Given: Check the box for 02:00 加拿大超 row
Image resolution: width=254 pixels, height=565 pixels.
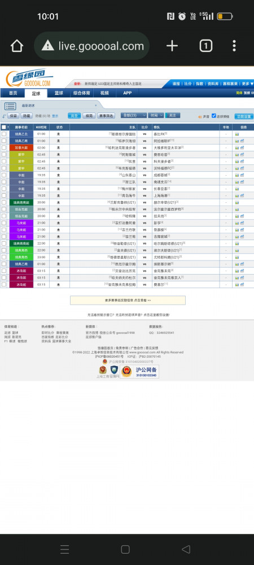Looking at the screenshot, I should (4, 147).
